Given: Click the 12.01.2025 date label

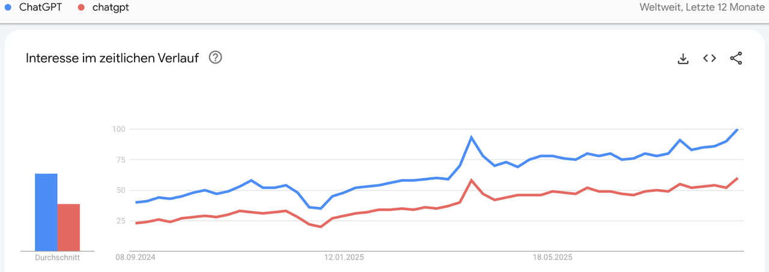Looking at the screenshot, I should (344, 258).
